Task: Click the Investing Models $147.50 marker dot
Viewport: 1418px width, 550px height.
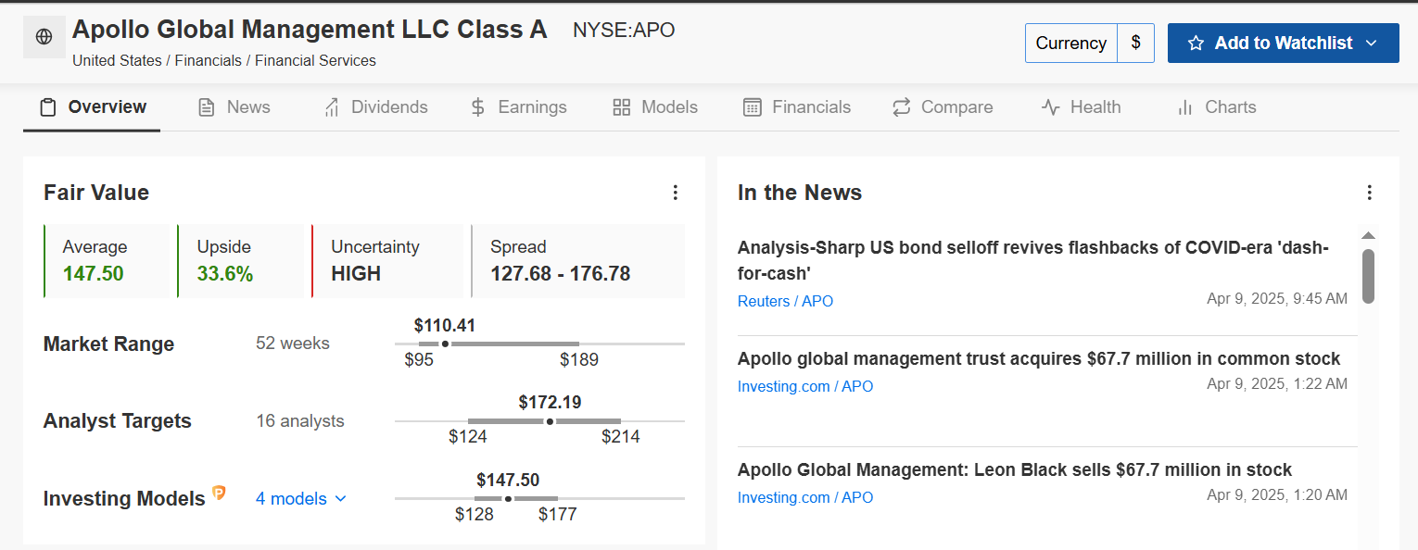Action: 508,499
